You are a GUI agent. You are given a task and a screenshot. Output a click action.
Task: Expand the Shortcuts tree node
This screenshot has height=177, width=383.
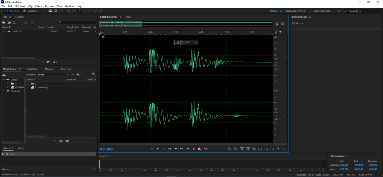click(x=4, y=91)
